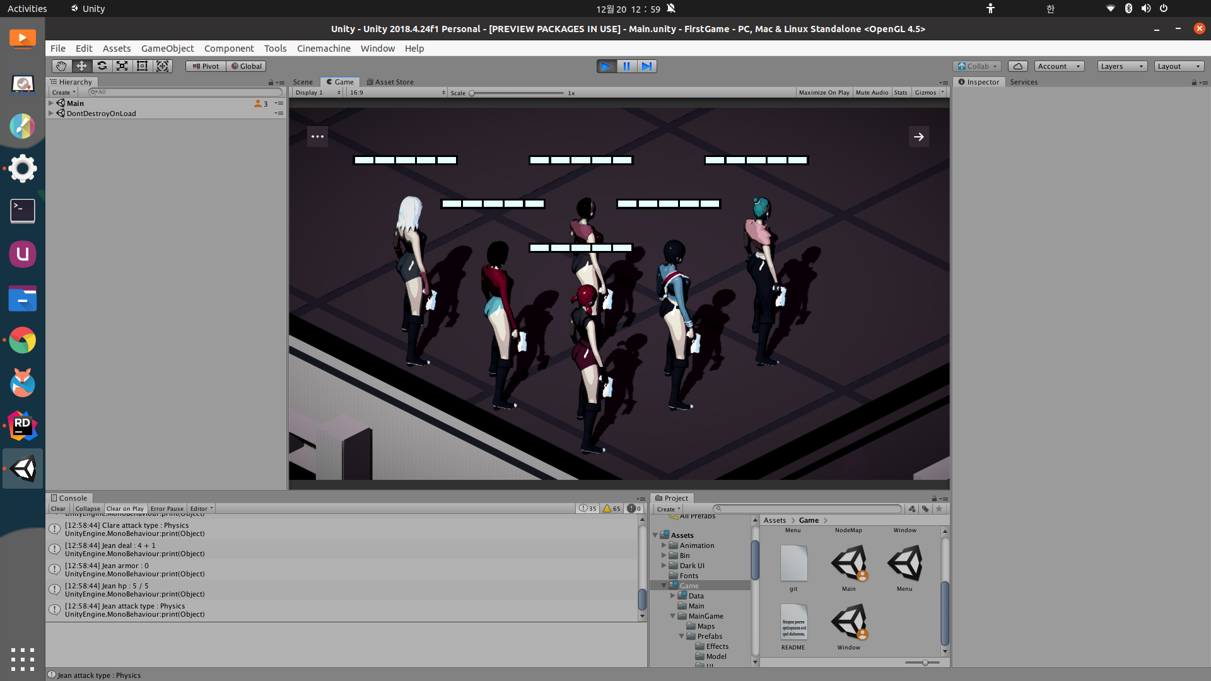Image resolution: width=1211 pixels, height=681 pixels.
Task: Select the git file asset
Action: 793,564
